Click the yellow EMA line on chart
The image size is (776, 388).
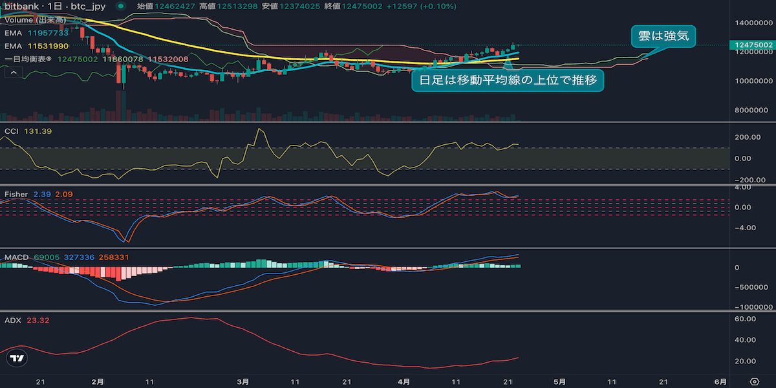point(194,47)
